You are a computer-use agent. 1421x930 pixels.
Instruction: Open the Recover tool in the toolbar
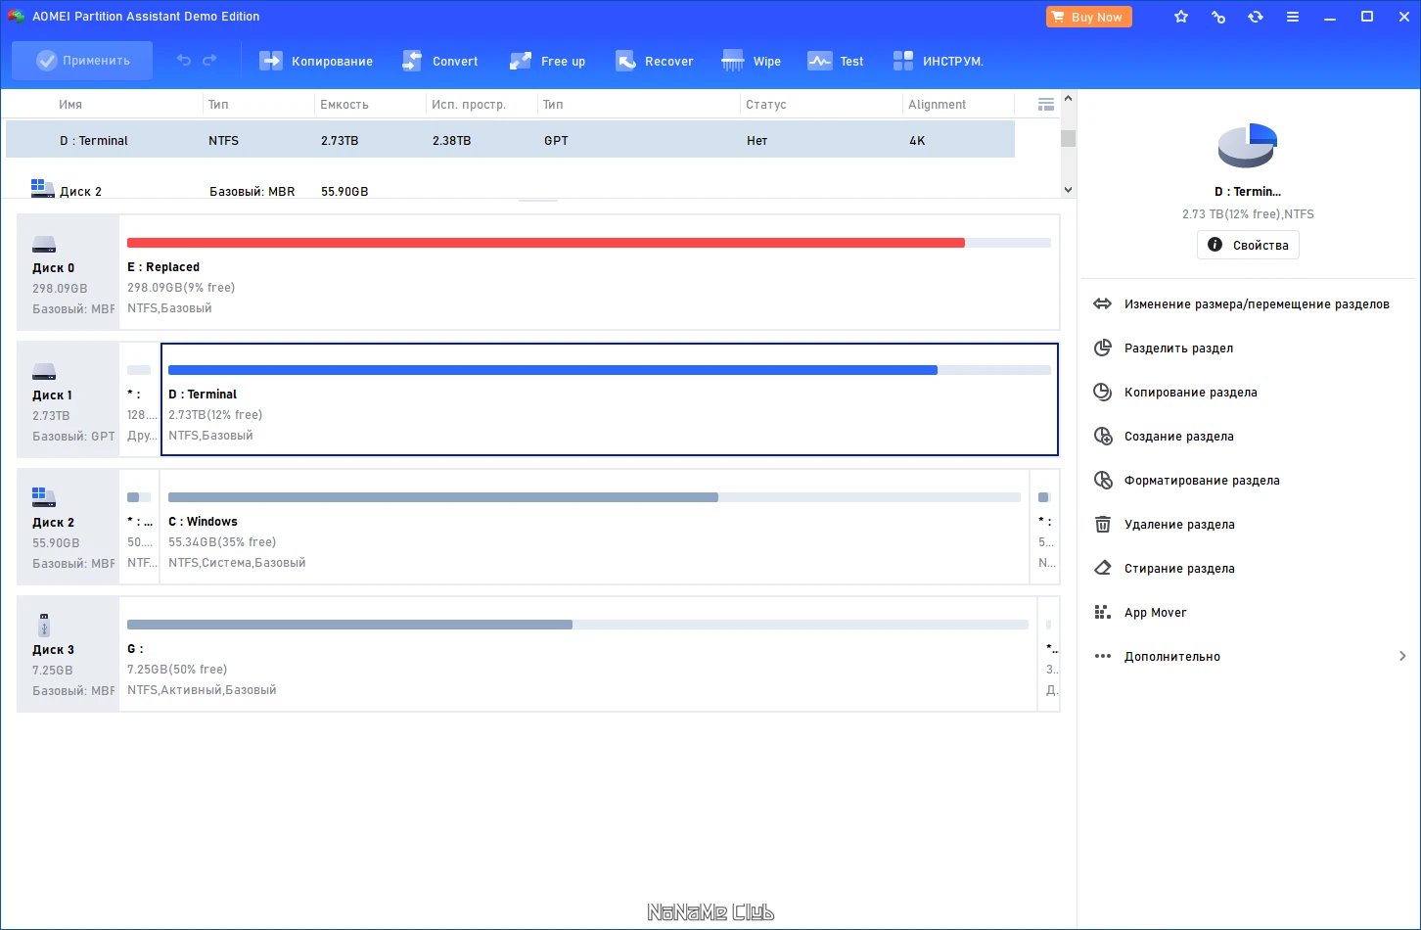pos(654,61)
